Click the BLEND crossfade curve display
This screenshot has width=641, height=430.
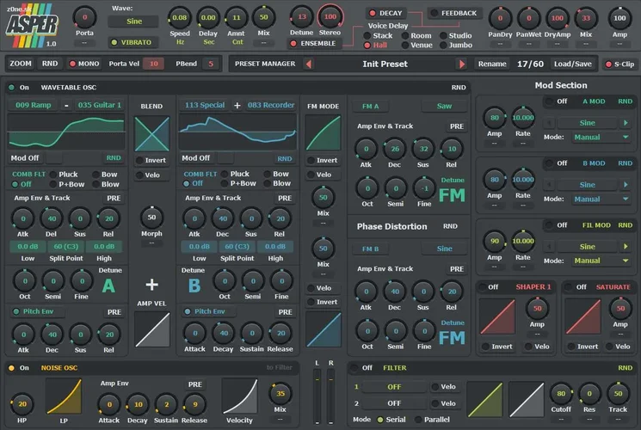click(x=151, y=134)
